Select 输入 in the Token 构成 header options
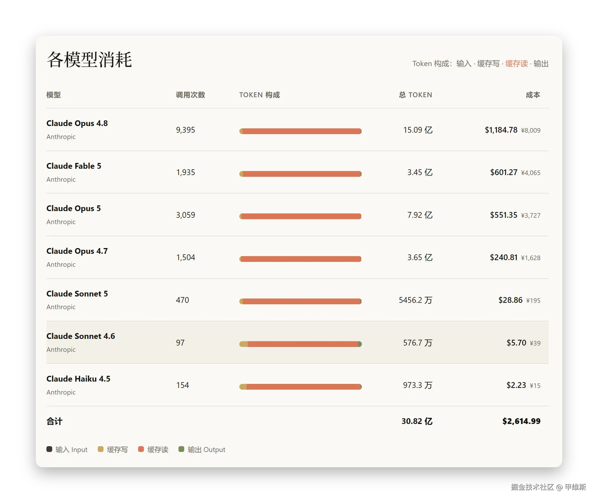The height and width of the screenshot is (503, 598). click(464, 63)
